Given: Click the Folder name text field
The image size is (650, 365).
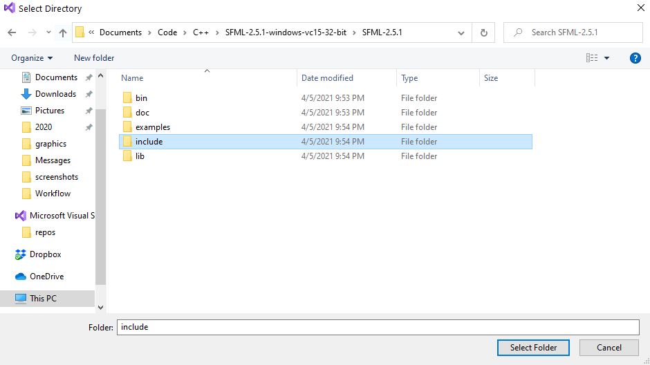Looking at the screenshot, I should click(378, 327).
